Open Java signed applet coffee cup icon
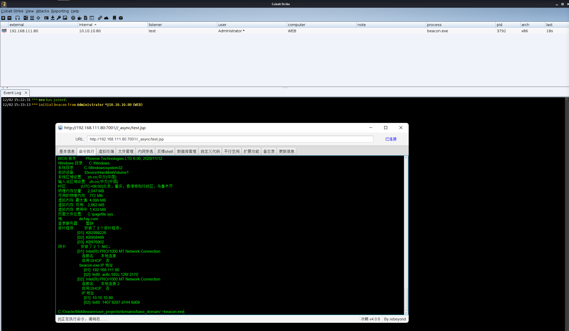The image size is (569, 331). click(79, 18)
